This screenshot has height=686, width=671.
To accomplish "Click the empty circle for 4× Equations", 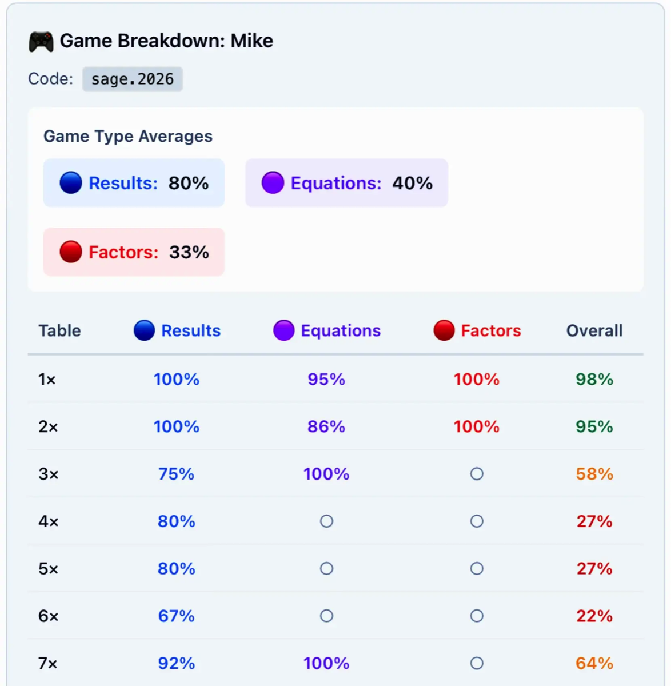I will coord(326,521).
